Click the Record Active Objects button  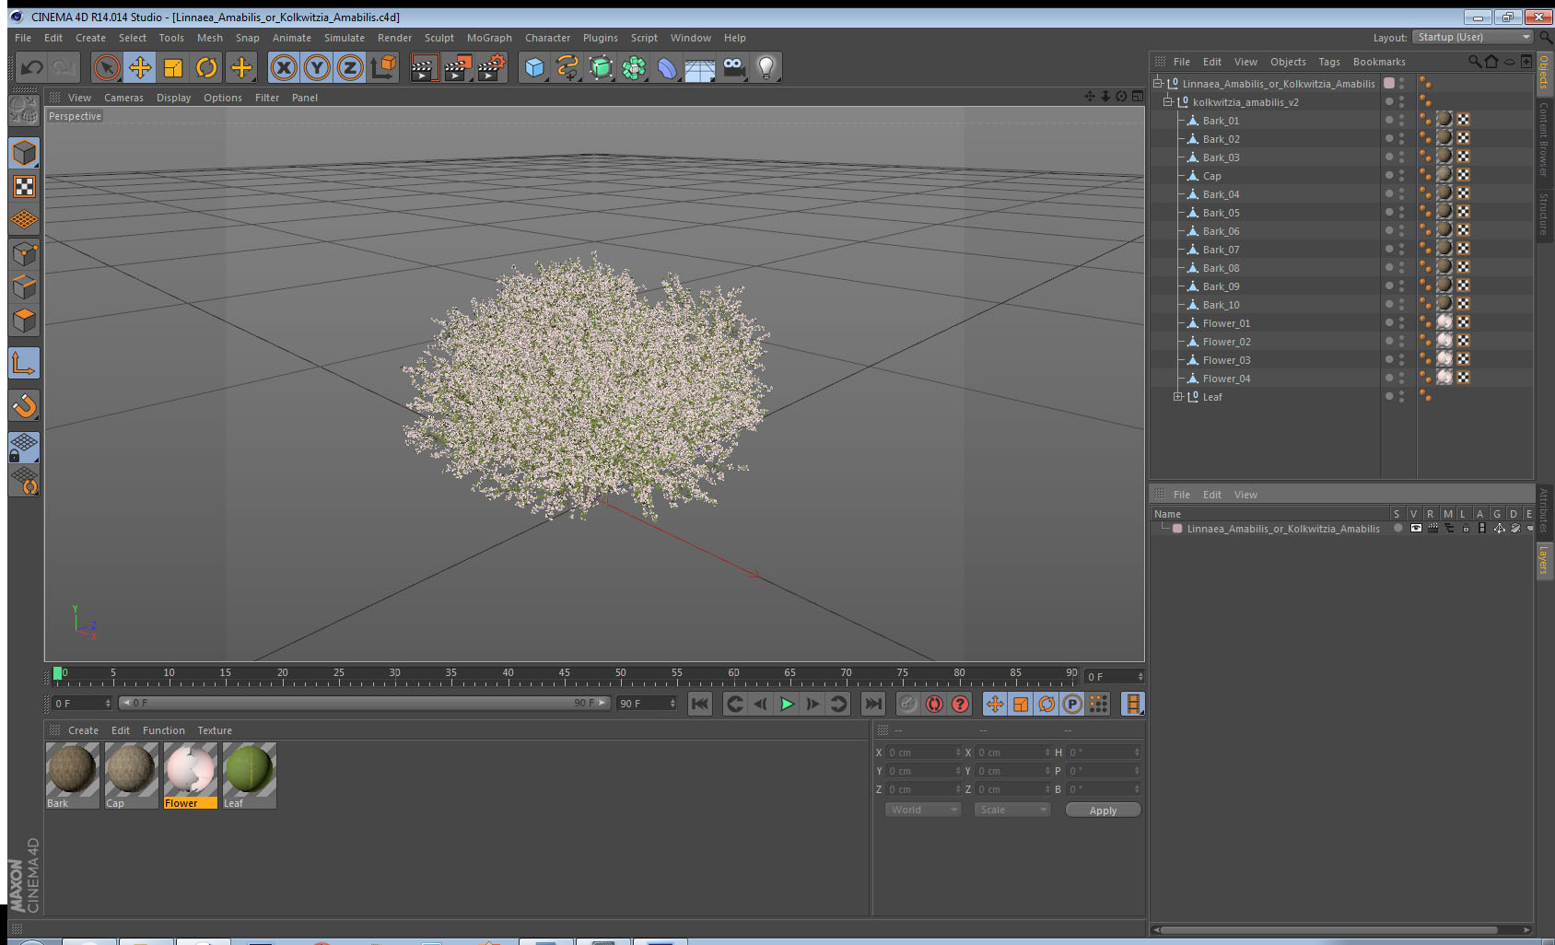pyautogui.click(x=908, y=704)
